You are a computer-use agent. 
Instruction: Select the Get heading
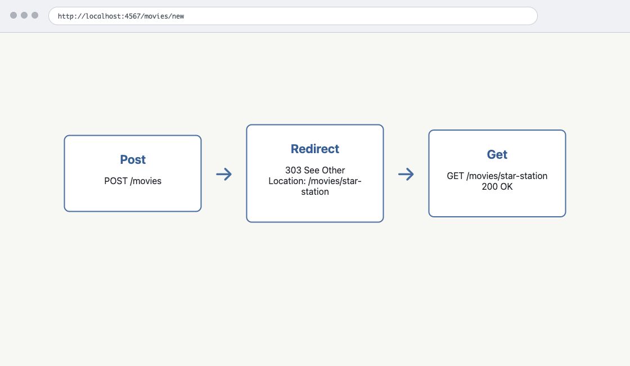tap(497, 154)
